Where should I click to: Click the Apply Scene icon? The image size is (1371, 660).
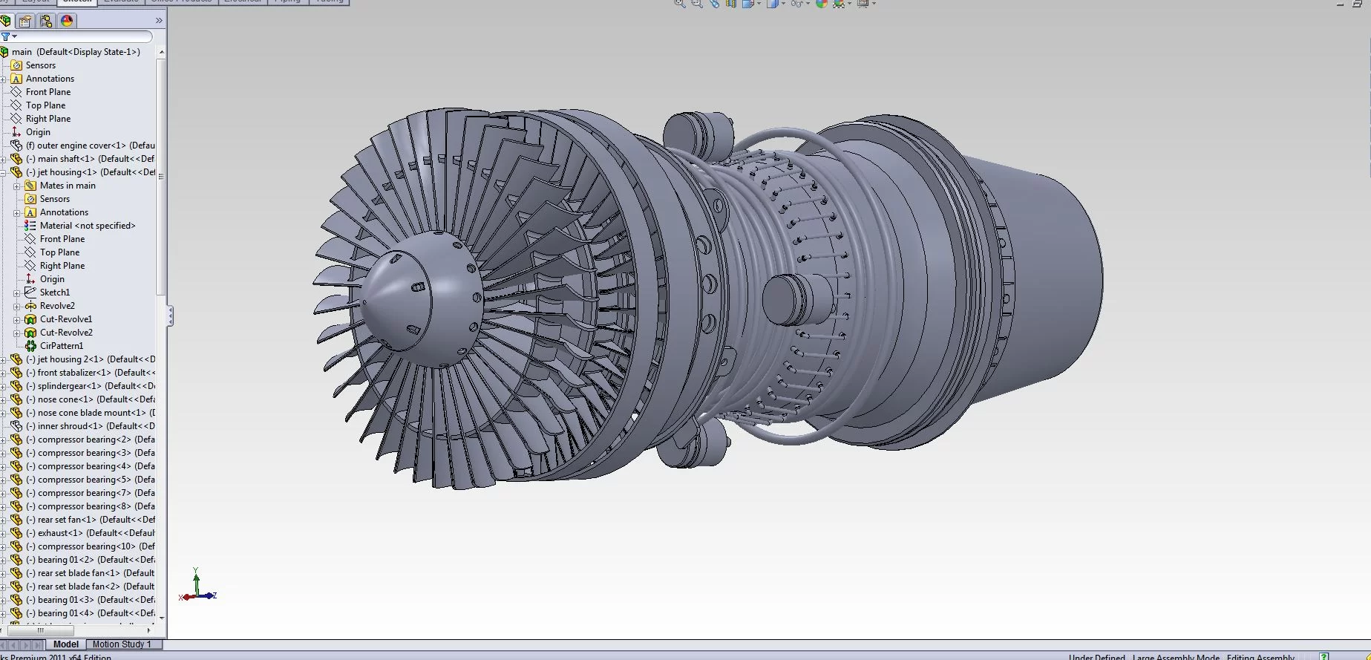coord(839,4)
